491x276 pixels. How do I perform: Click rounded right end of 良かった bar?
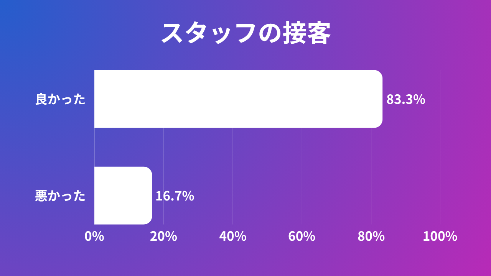click(379, 99)
